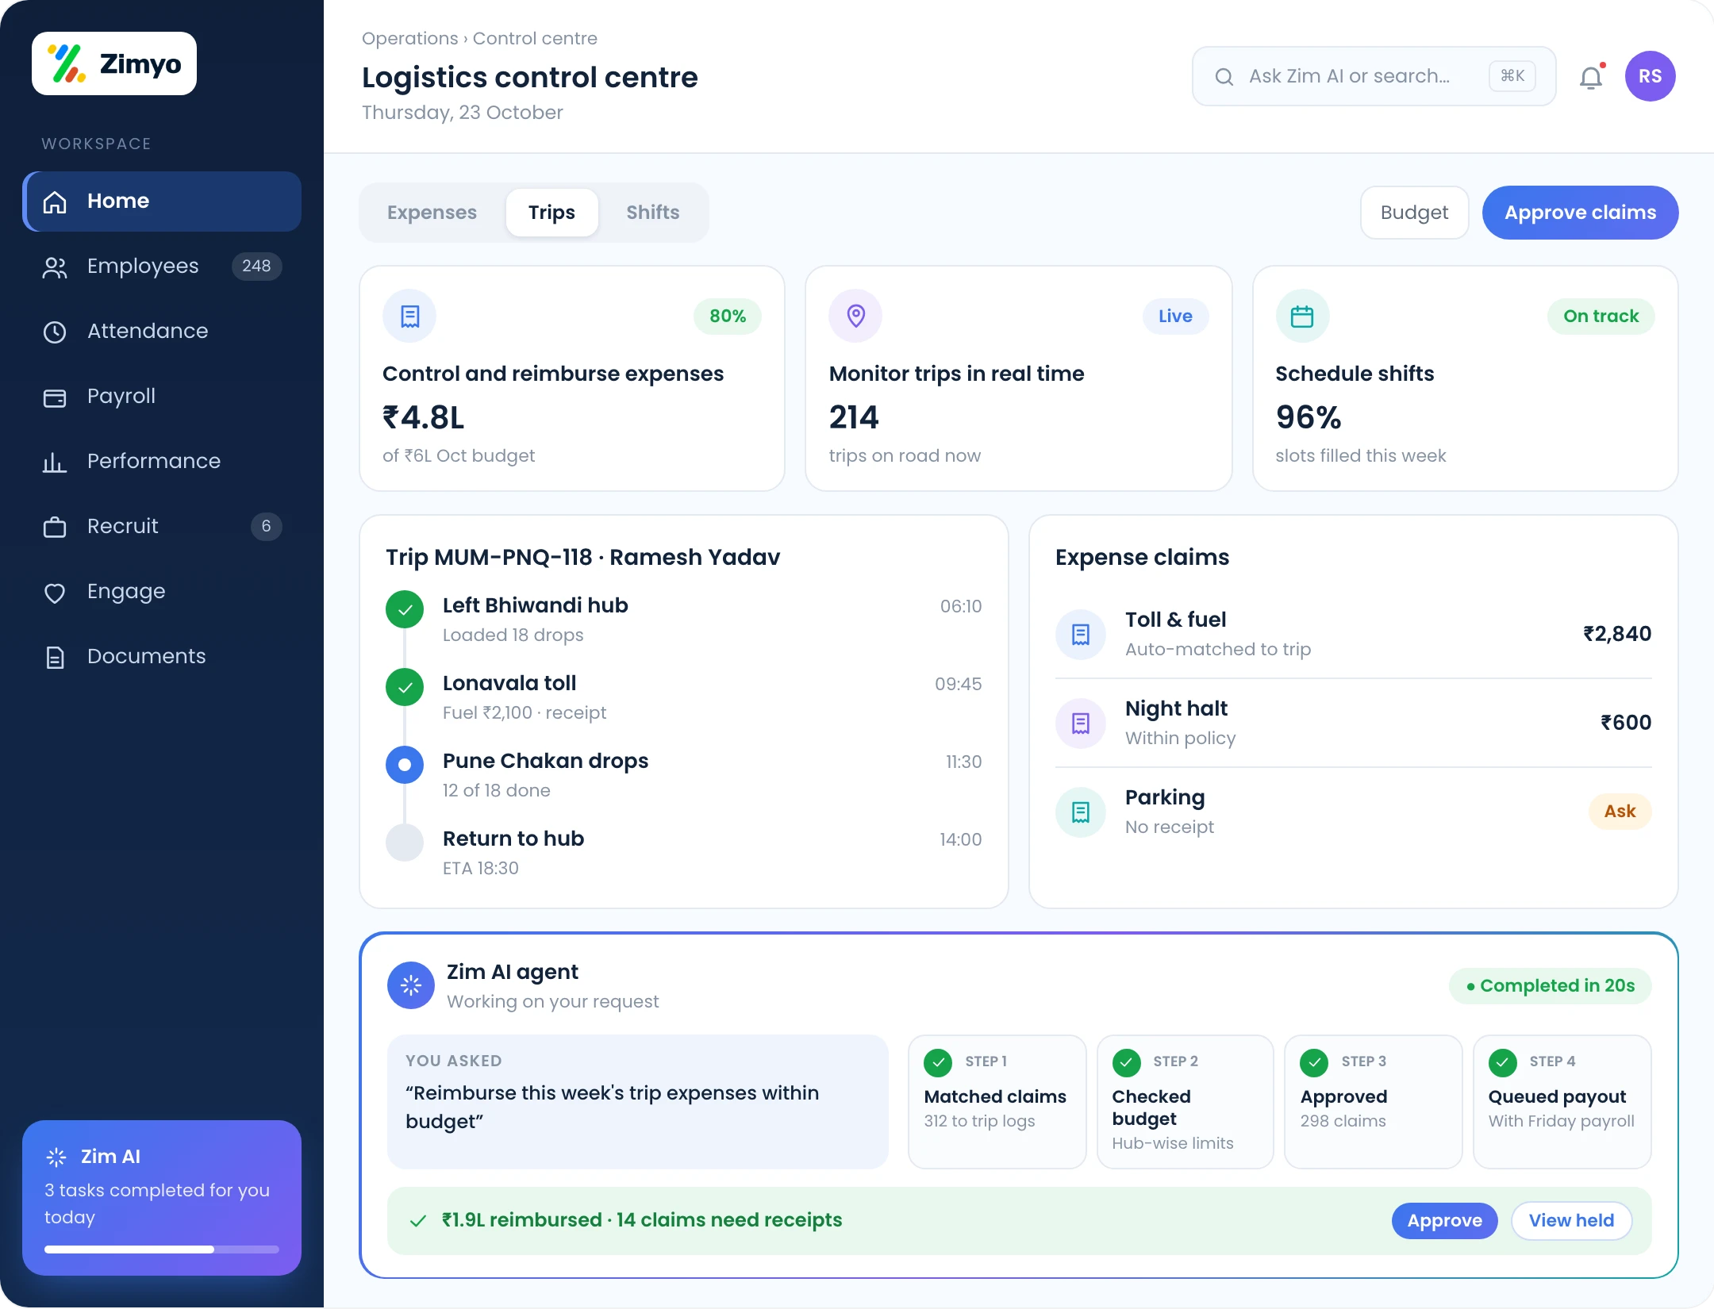Open the Attendance section
The image size is (1714, 1309).
click(162, 332)
